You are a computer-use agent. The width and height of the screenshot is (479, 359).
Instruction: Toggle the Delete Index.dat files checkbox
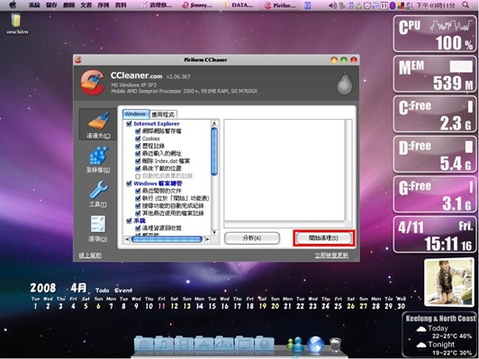pyautogui.click(x=138, y=161)
